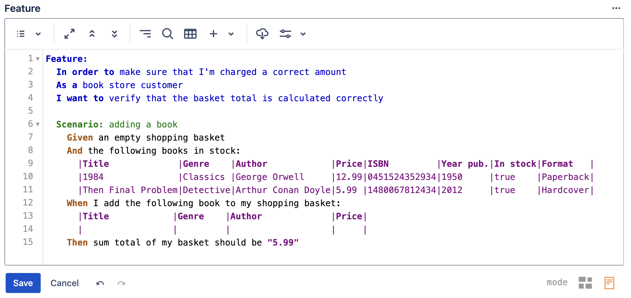Image resolution: width=631 pixels, height=298 pixels.
Task: Redo the last undone edit
Action: pyautogui.click(x=121, y=283)
